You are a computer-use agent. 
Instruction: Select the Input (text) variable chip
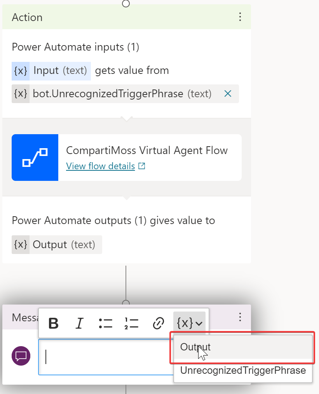tap(51, 71)
